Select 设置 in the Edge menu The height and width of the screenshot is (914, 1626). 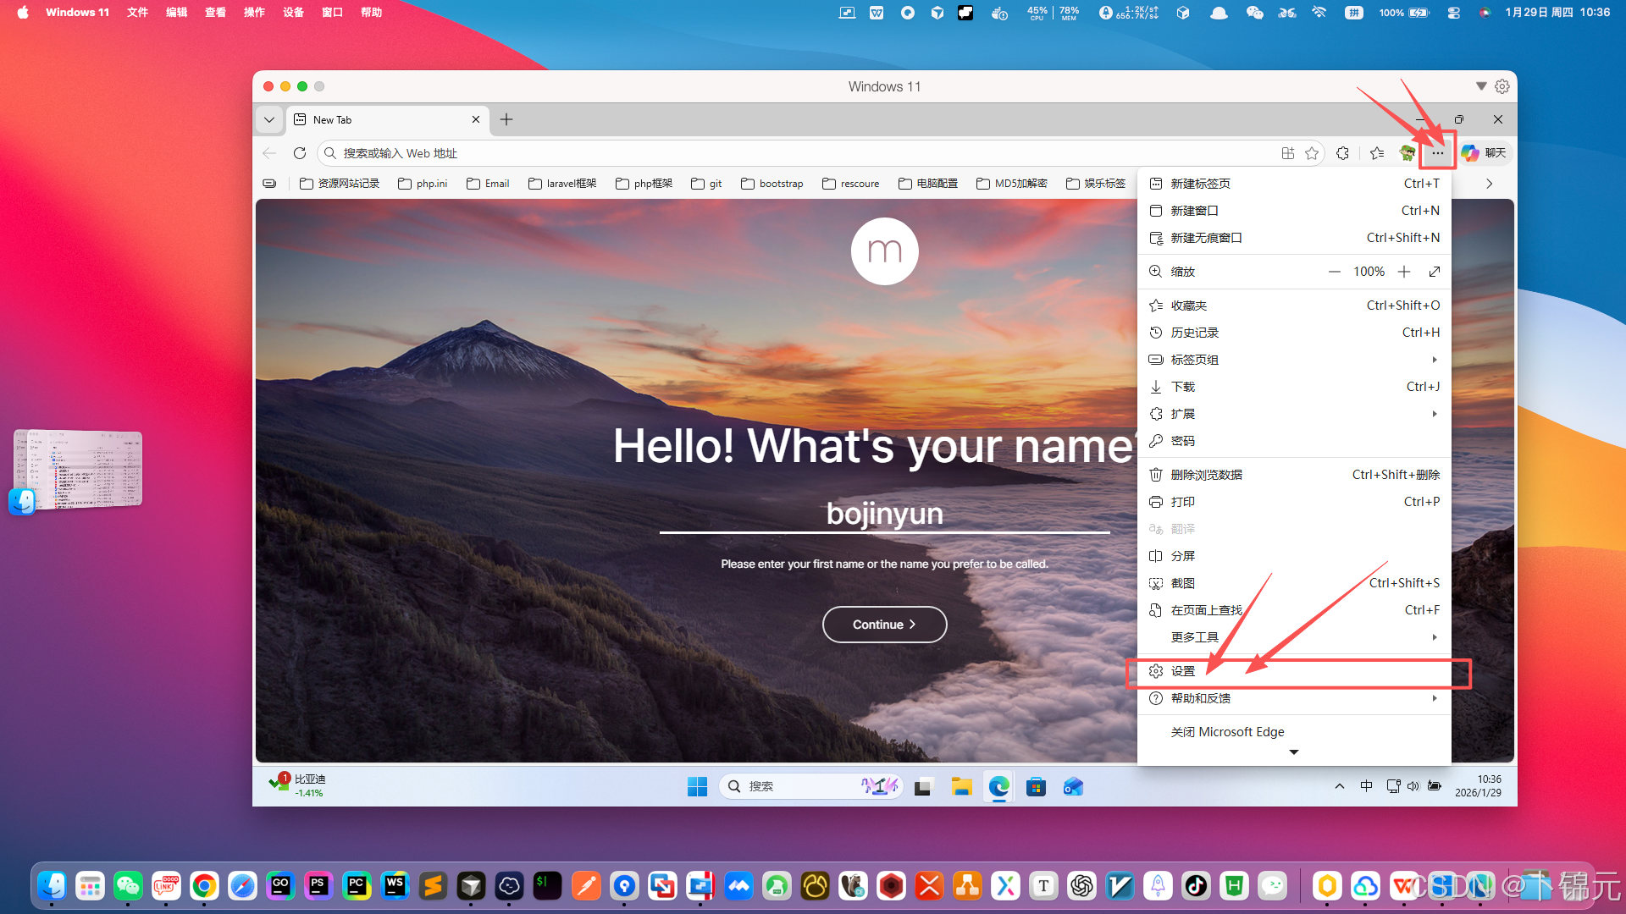1184,671
